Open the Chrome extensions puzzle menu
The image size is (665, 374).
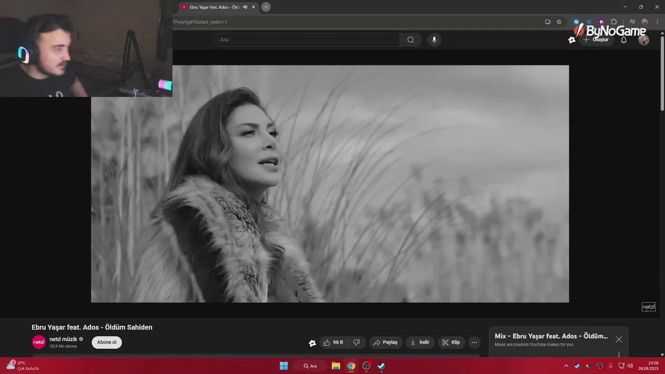point(614,22)
